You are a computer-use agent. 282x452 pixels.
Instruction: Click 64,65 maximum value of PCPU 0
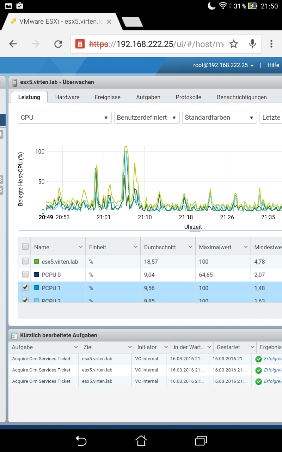click(x=206, y=275)
